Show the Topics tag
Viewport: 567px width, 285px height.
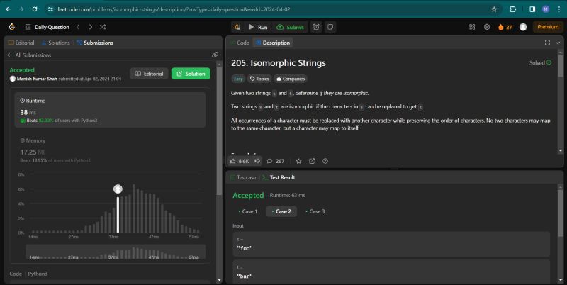pos(259,79)
